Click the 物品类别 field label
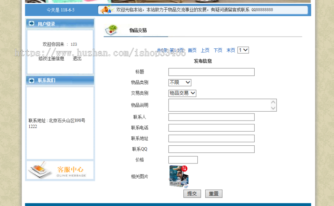This screenshot has width=334, height=206. 140,82
